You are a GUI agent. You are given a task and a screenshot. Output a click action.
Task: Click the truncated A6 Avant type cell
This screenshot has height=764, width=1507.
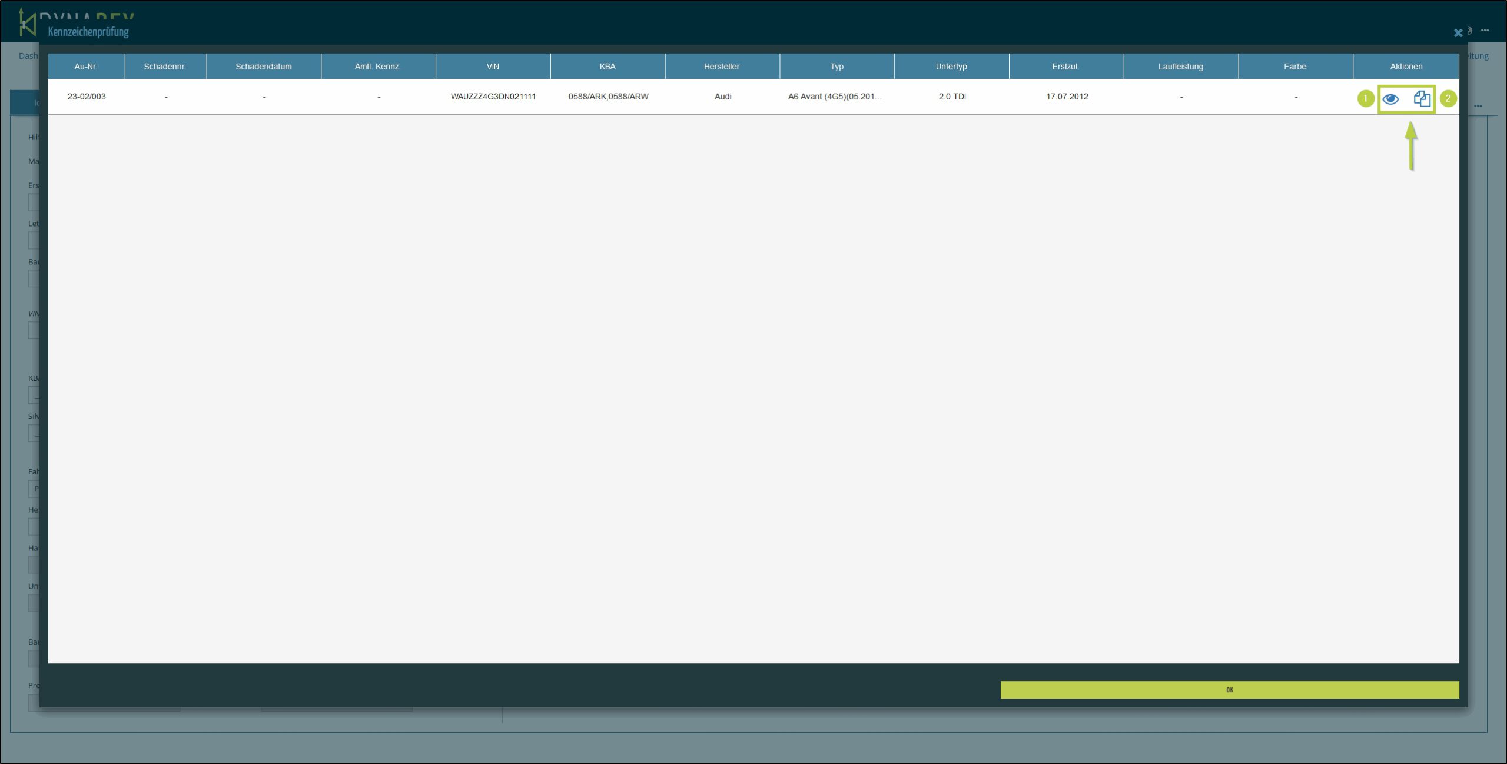tap(835, 97)
